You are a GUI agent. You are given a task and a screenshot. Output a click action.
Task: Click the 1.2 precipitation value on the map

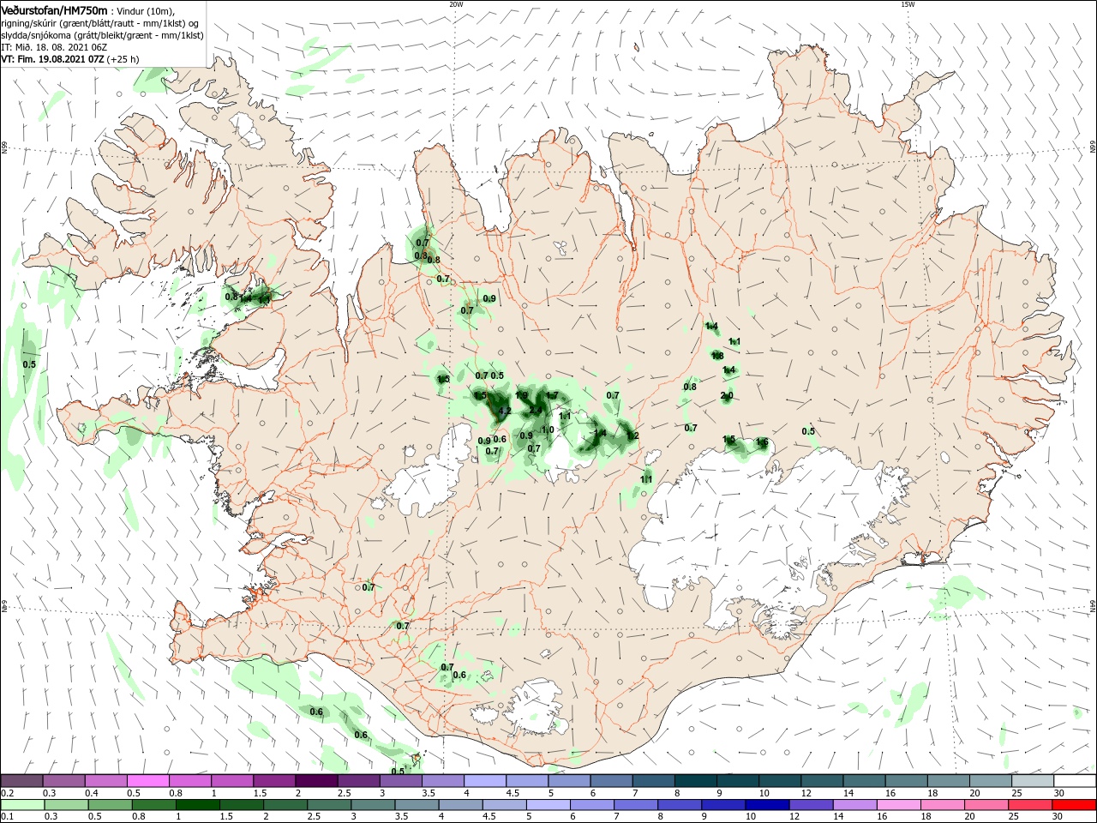click(632, 436)
